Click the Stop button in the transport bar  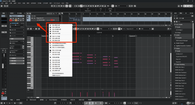[x=91, y=103]
